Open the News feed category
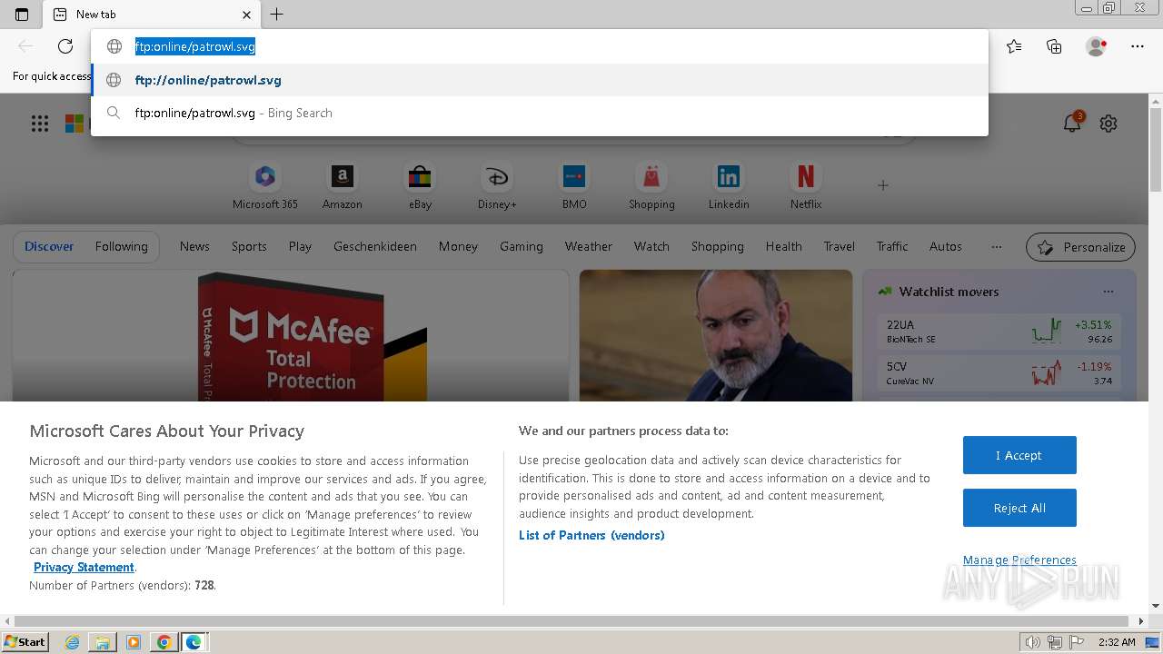 194,246
